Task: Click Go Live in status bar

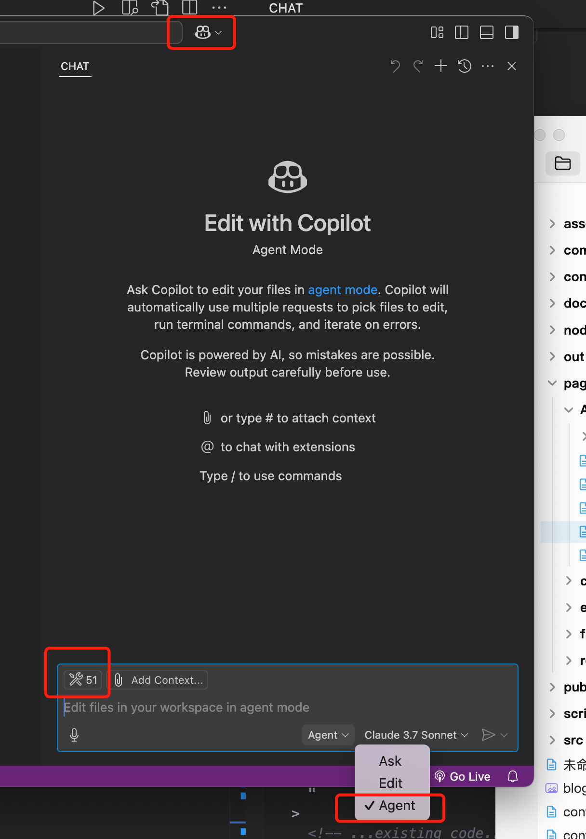Action: tap(462, 776)
